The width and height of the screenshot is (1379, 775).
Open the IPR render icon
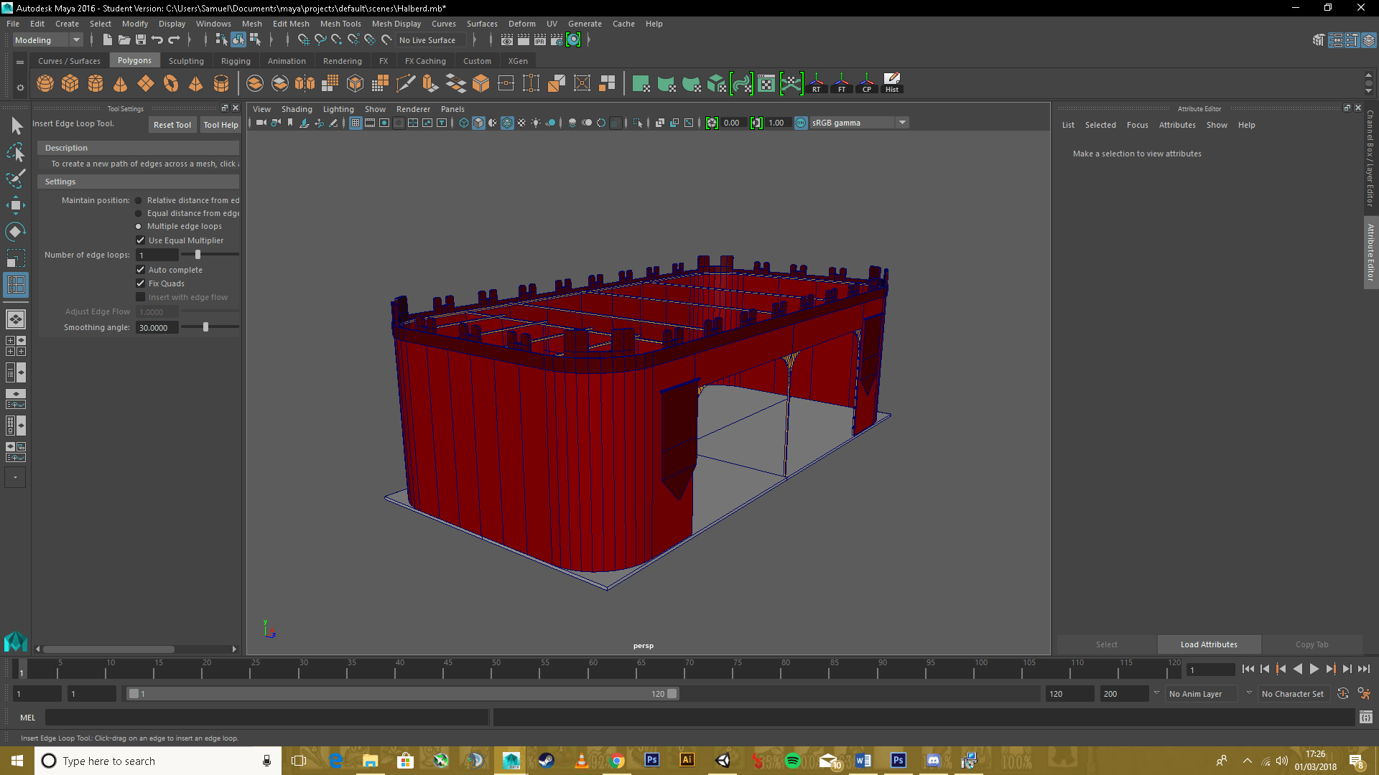540,40
